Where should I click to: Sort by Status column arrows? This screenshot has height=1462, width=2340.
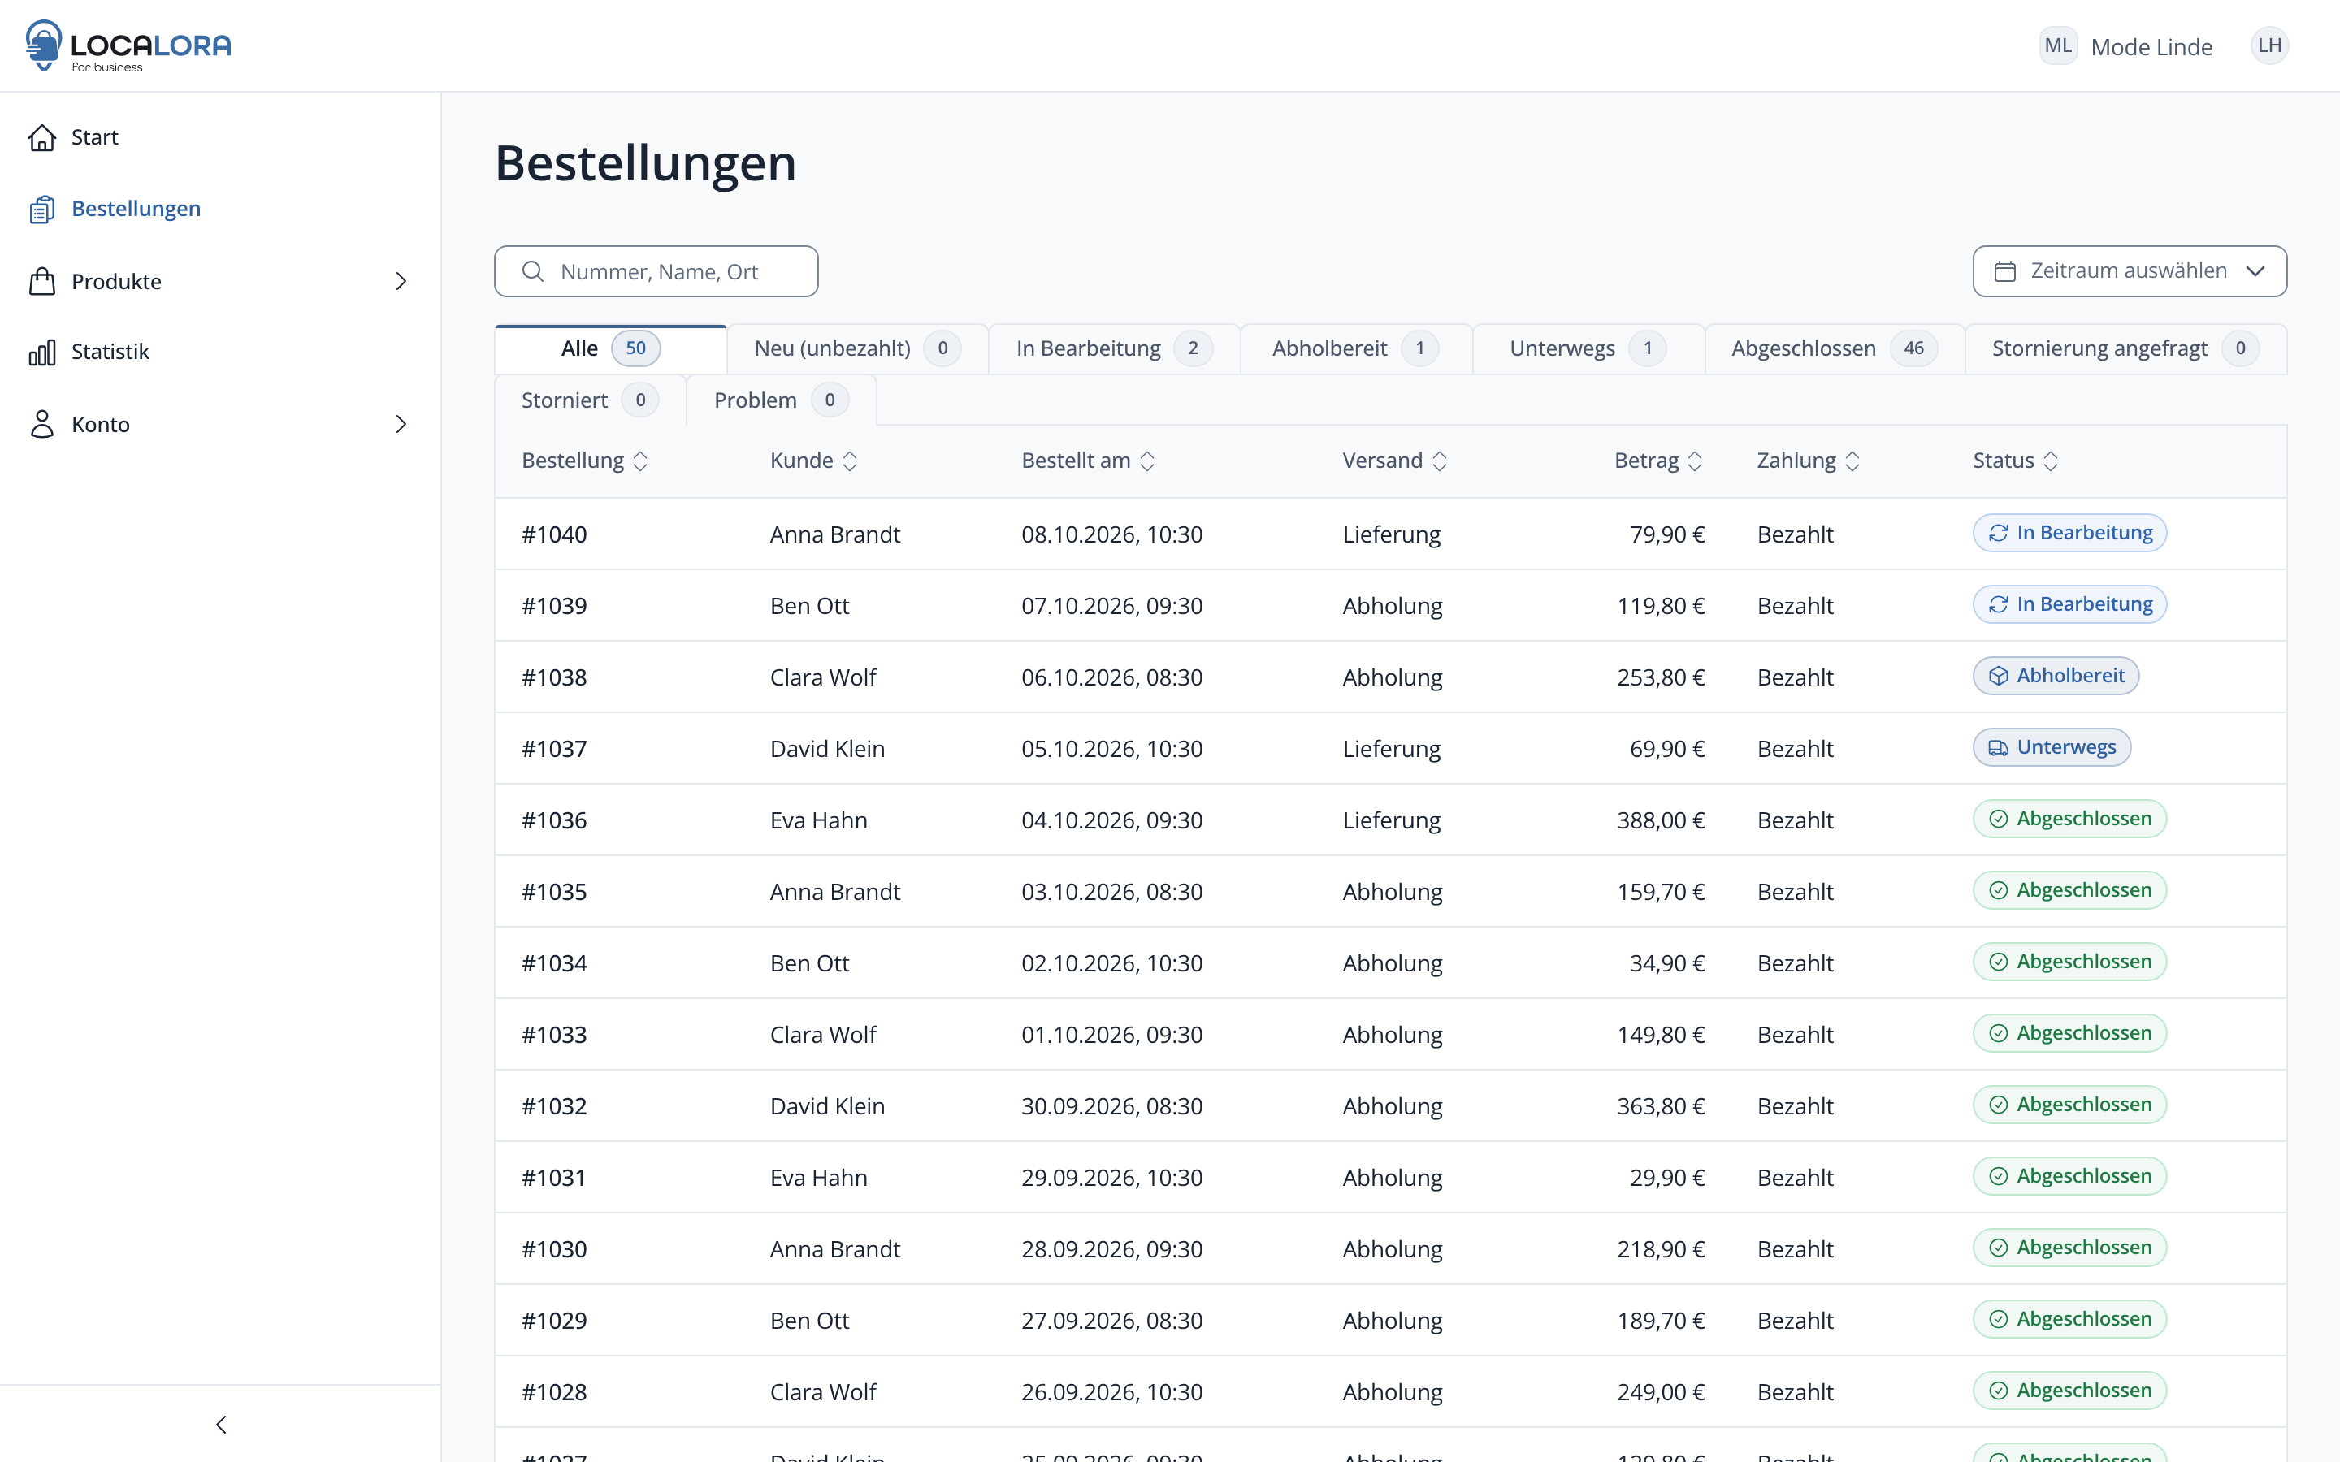pos(2050,461)
